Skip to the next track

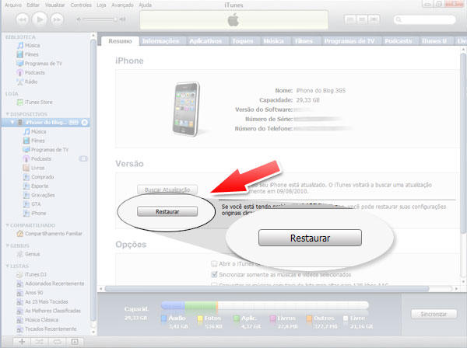point(57,19)
